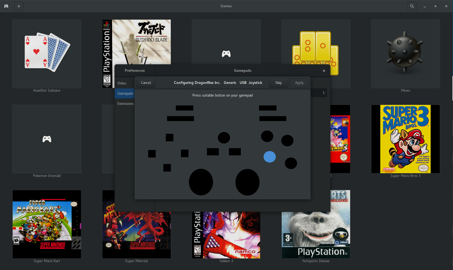453x270 pixels.
Task: Click the 'Super Mario Kart' title label
Action: click(47, 261)
